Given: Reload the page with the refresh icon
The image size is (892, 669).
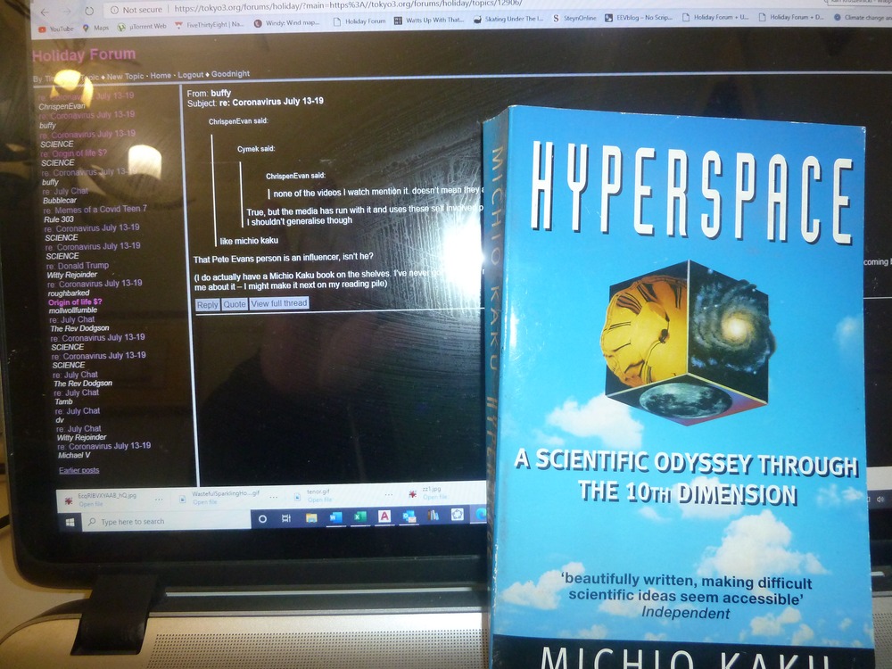Looking at the screenshot, I should tap(89, 11).
